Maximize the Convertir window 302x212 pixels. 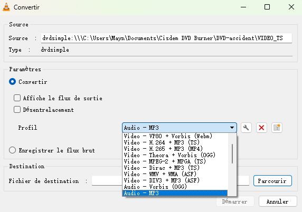(267, 7)
